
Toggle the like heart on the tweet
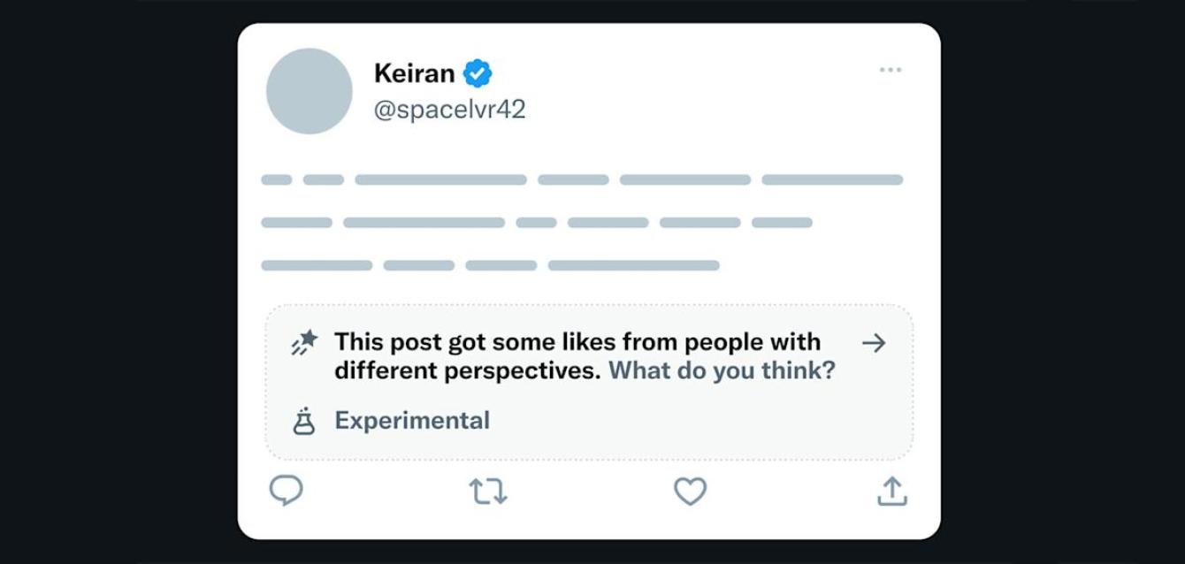tap(691, 493)
